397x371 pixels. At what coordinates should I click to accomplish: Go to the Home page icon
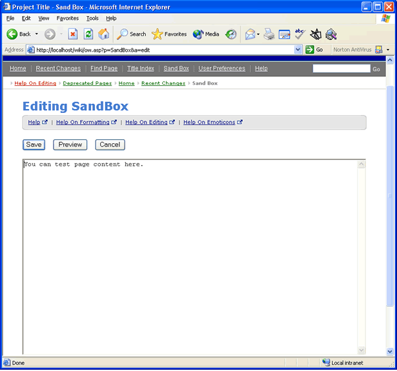click(x=104, y=34)
